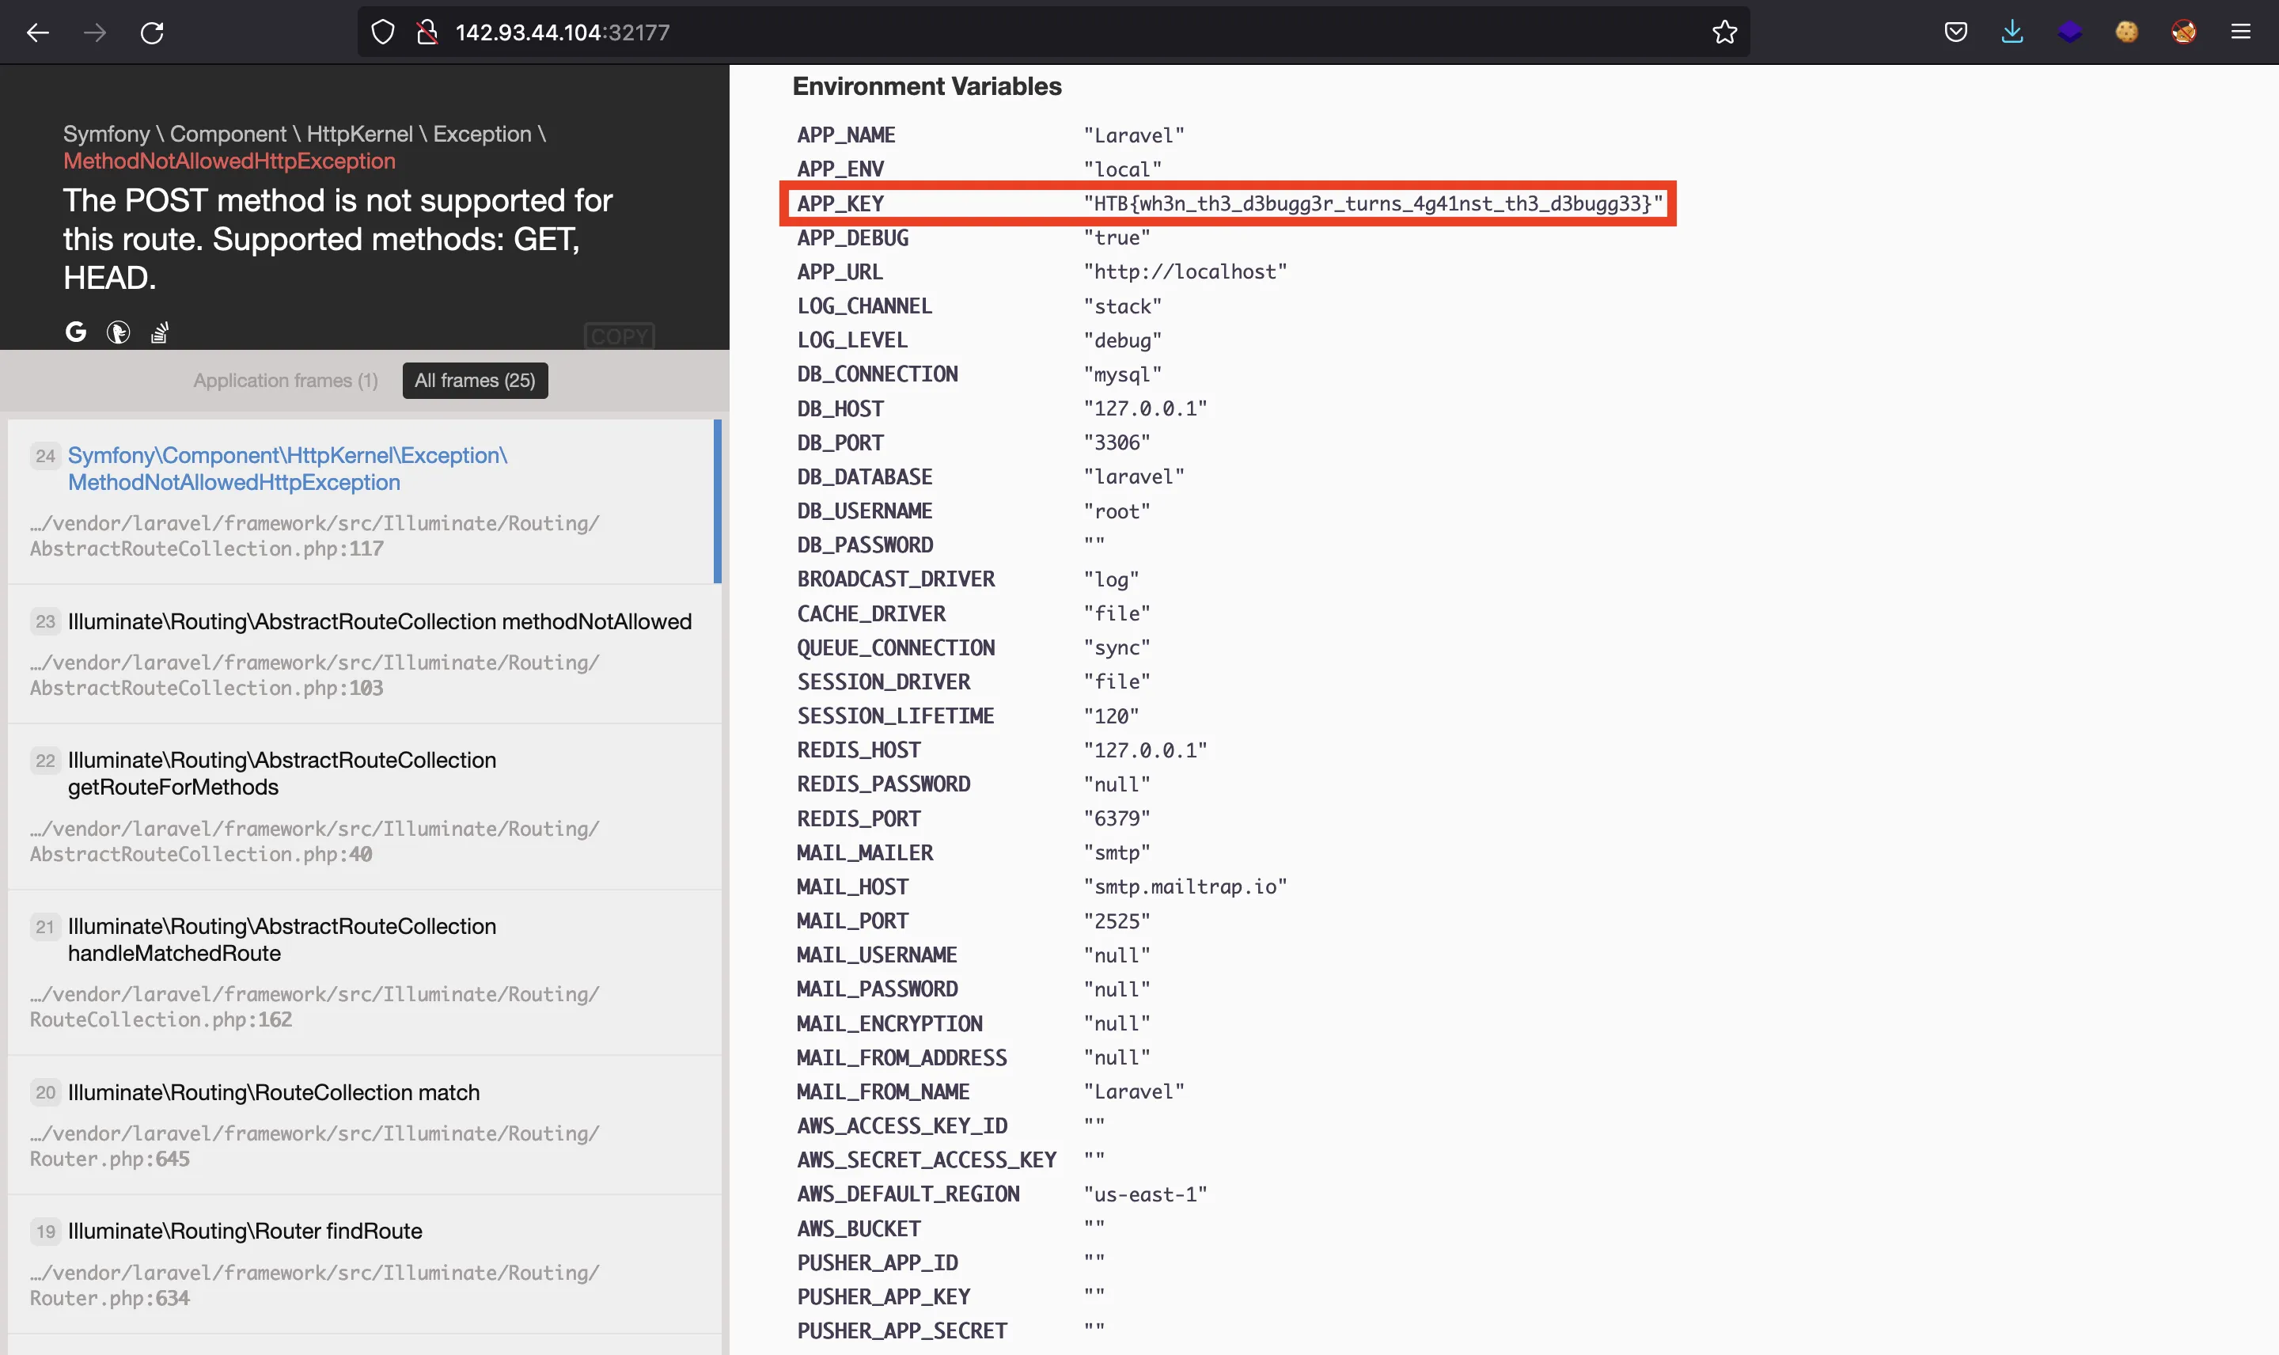Click the MAIL_HOST value "smtp.mailtrap.io"
Viewport: 2279px width, 1355px height.
(x=1185, y=886)
